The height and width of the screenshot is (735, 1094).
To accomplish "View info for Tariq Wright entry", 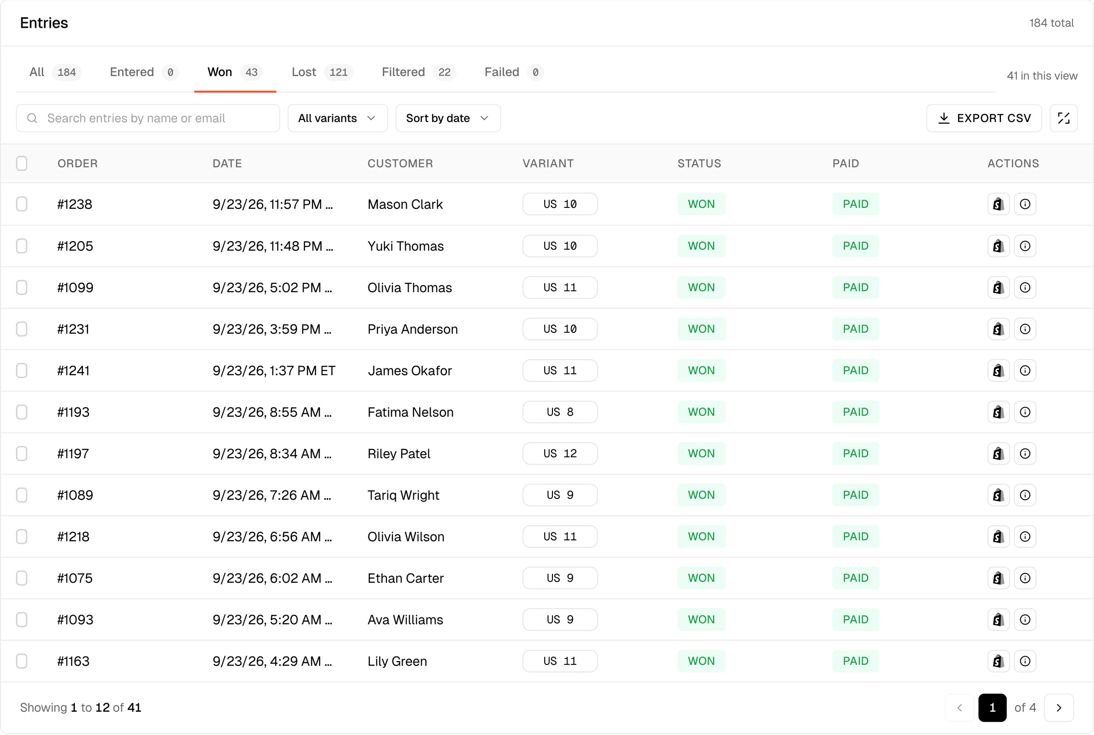I will pyautogui.click(x=1025, y=495).
